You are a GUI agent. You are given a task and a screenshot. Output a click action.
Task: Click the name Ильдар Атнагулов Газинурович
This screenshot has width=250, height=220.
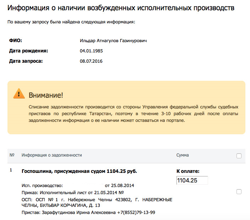(x=113, y=41)
